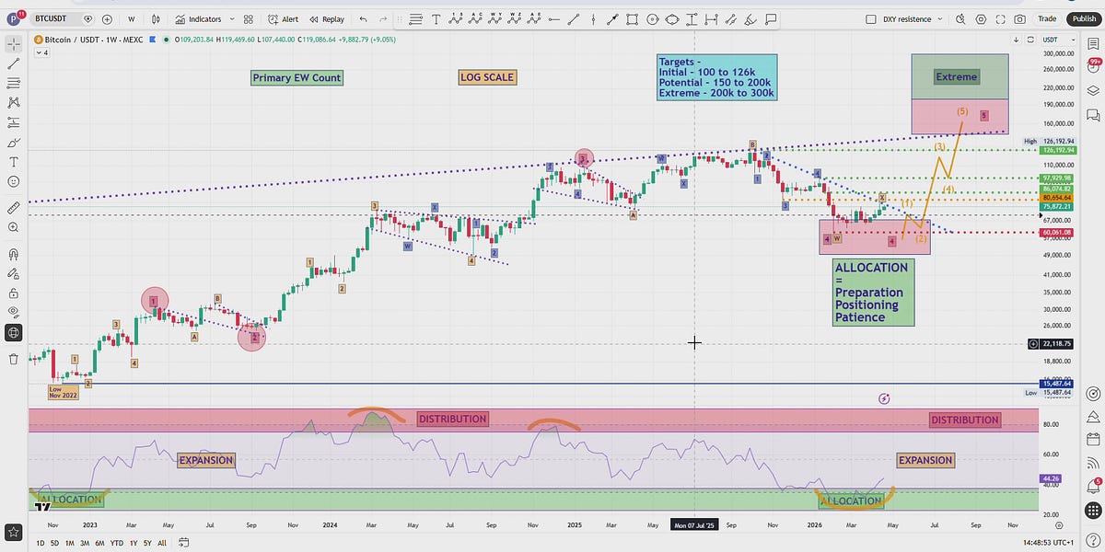
Task: Collapse the indicator legend showing 4
Action: (41, 52)
